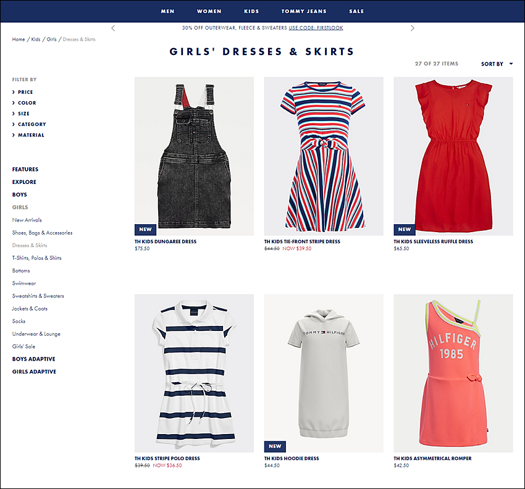Go to Home breadcrumb
525x489 pixels.
click(x=19, y=39)
